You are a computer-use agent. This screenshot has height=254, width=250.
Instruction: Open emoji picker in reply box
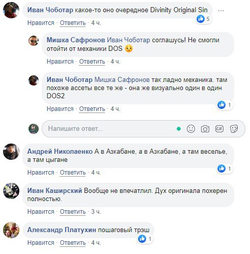(191, 129)
